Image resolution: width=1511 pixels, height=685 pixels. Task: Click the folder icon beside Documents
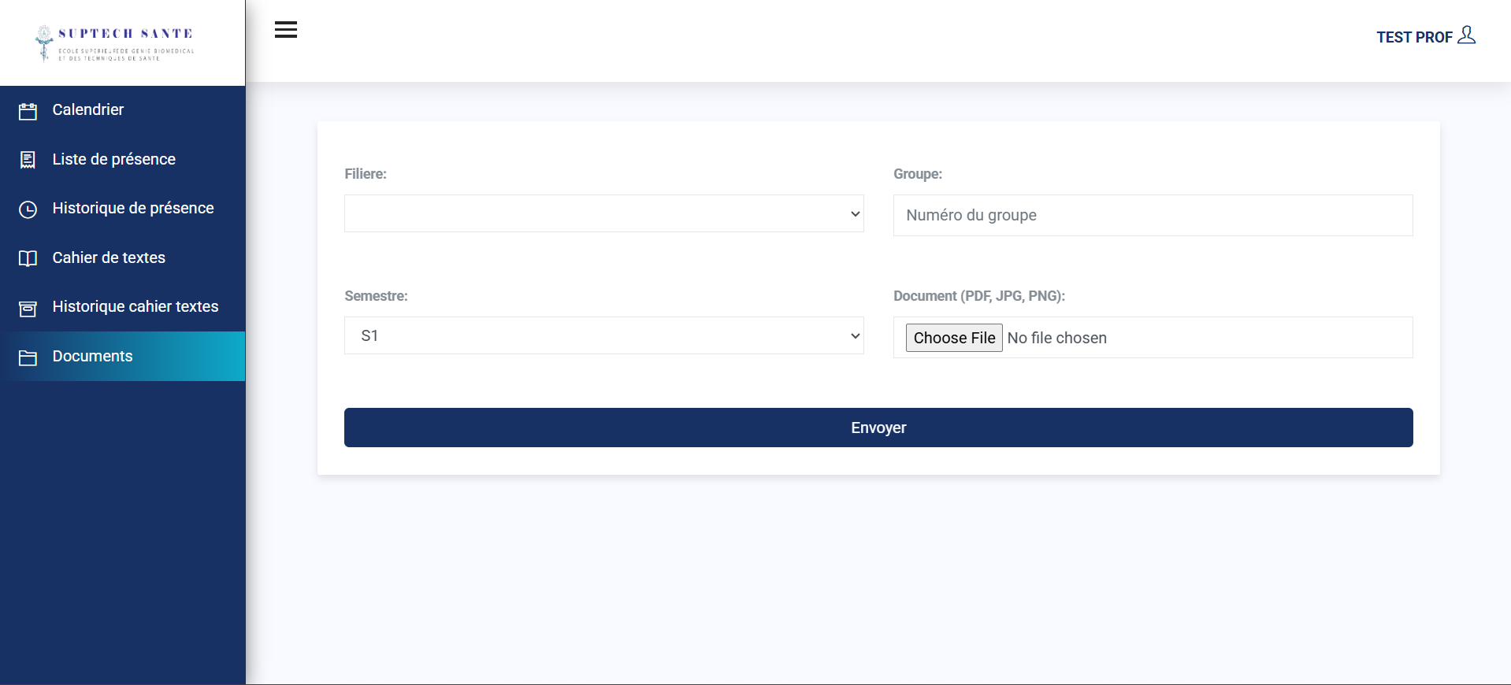28,357
